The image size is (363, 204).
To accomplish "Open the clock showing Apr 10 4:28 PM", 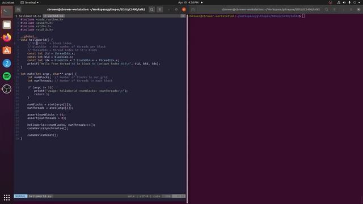I will tap(188, 2).
